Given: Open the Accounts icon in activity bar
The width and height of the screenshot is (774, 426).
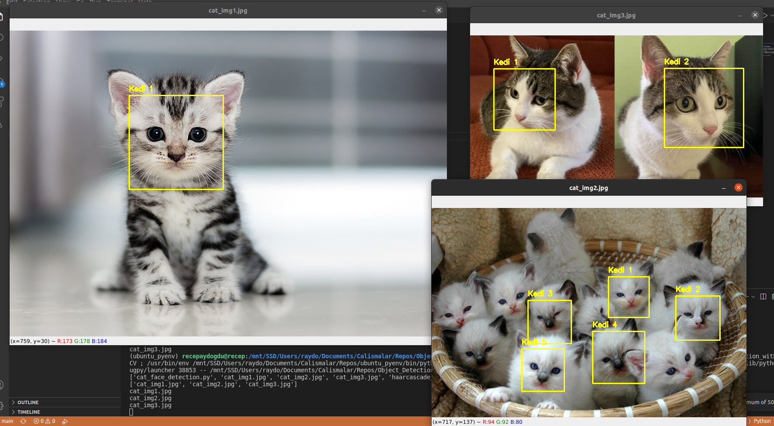Looking at the screenshot, I should pyautogui.click(x=1, y=385).
